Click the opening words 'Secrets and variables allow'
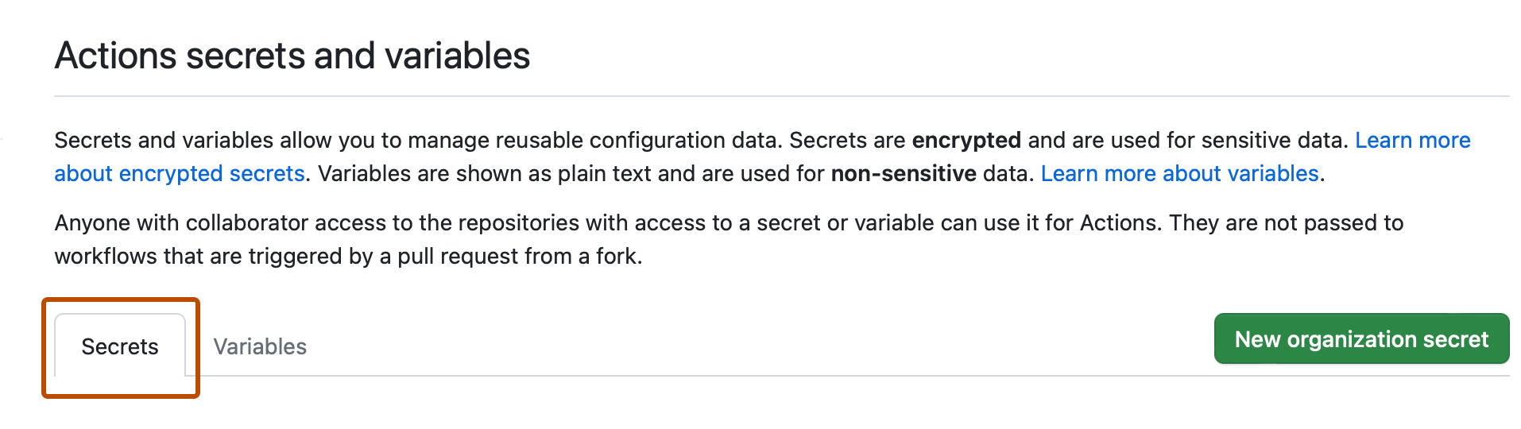Image resolution: width=1521 pixels, height=429 pixels. click(192, 140)
